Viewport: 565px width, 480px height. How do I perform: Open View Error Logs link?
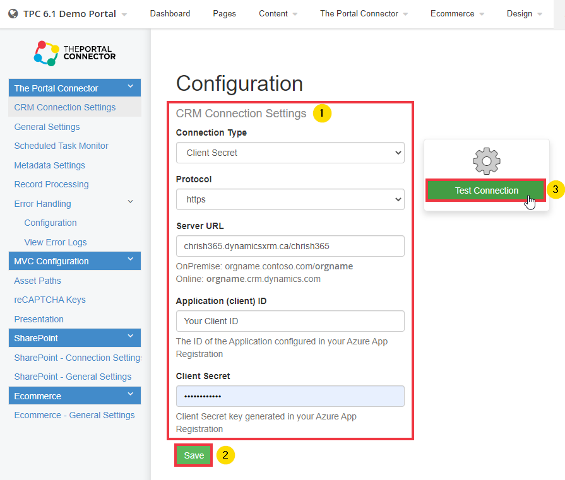[56, 242]
